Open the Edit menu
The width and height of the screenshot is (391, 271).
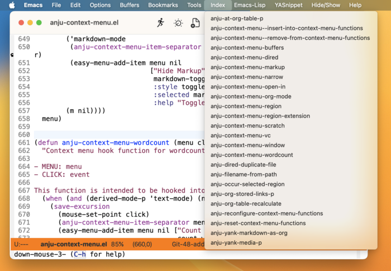point(75,5)
